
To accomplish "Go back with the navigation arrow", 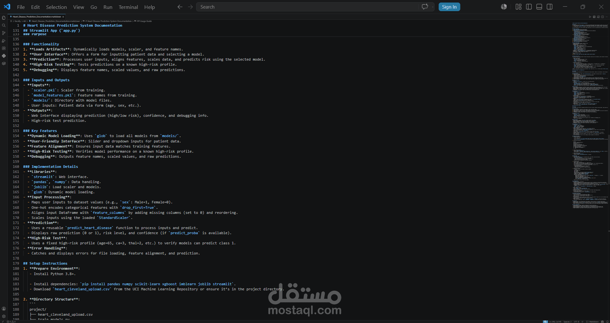I will (180, 7).
